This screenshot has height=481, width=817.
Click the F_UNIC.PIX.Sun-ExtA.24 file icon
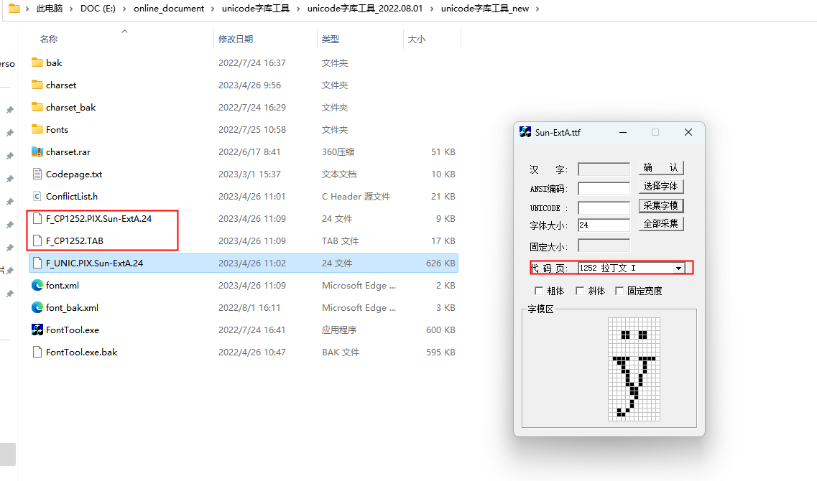coord(37,263)
